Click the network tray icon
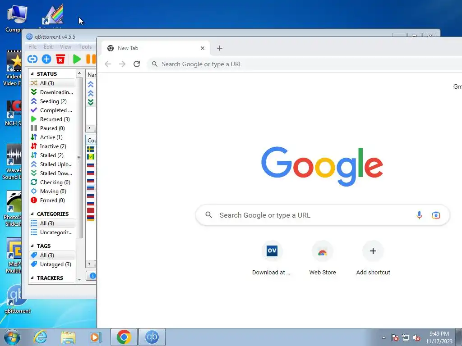The image size is (462, 346). pyautogui.click(x=406, y=337)
